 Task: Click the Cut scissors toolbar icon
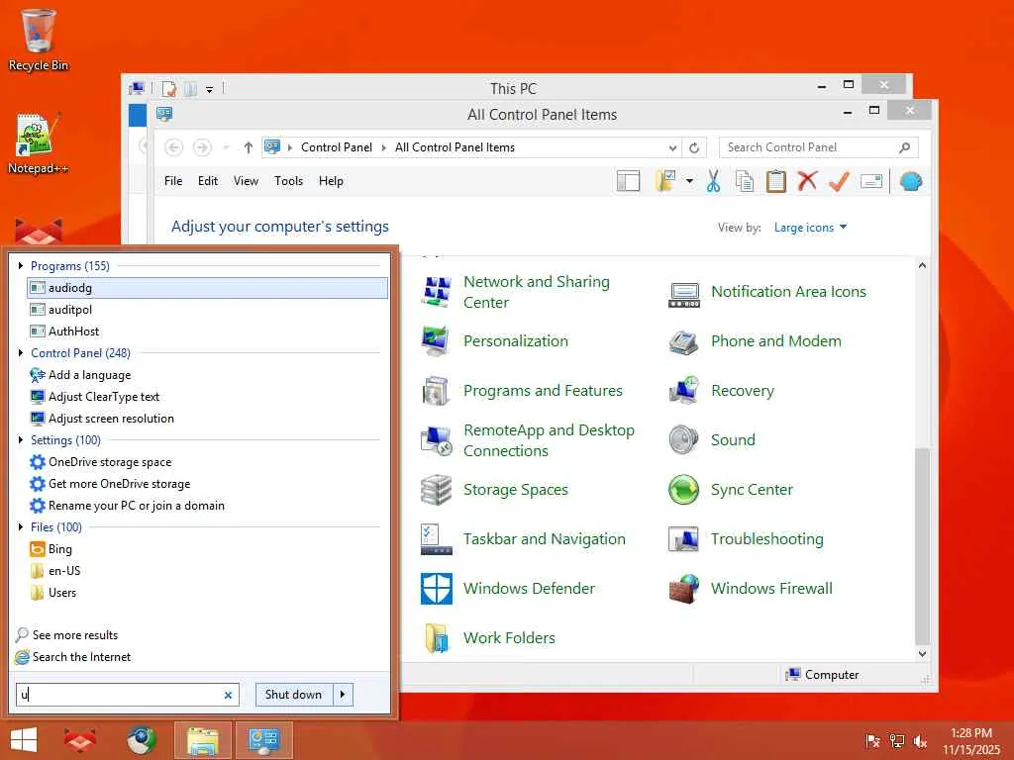click(x=713, y=181)
